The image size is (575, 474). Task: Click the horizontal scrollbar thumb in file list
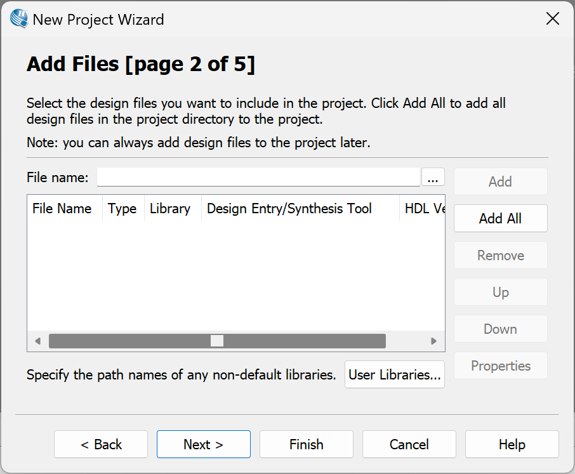217,341
